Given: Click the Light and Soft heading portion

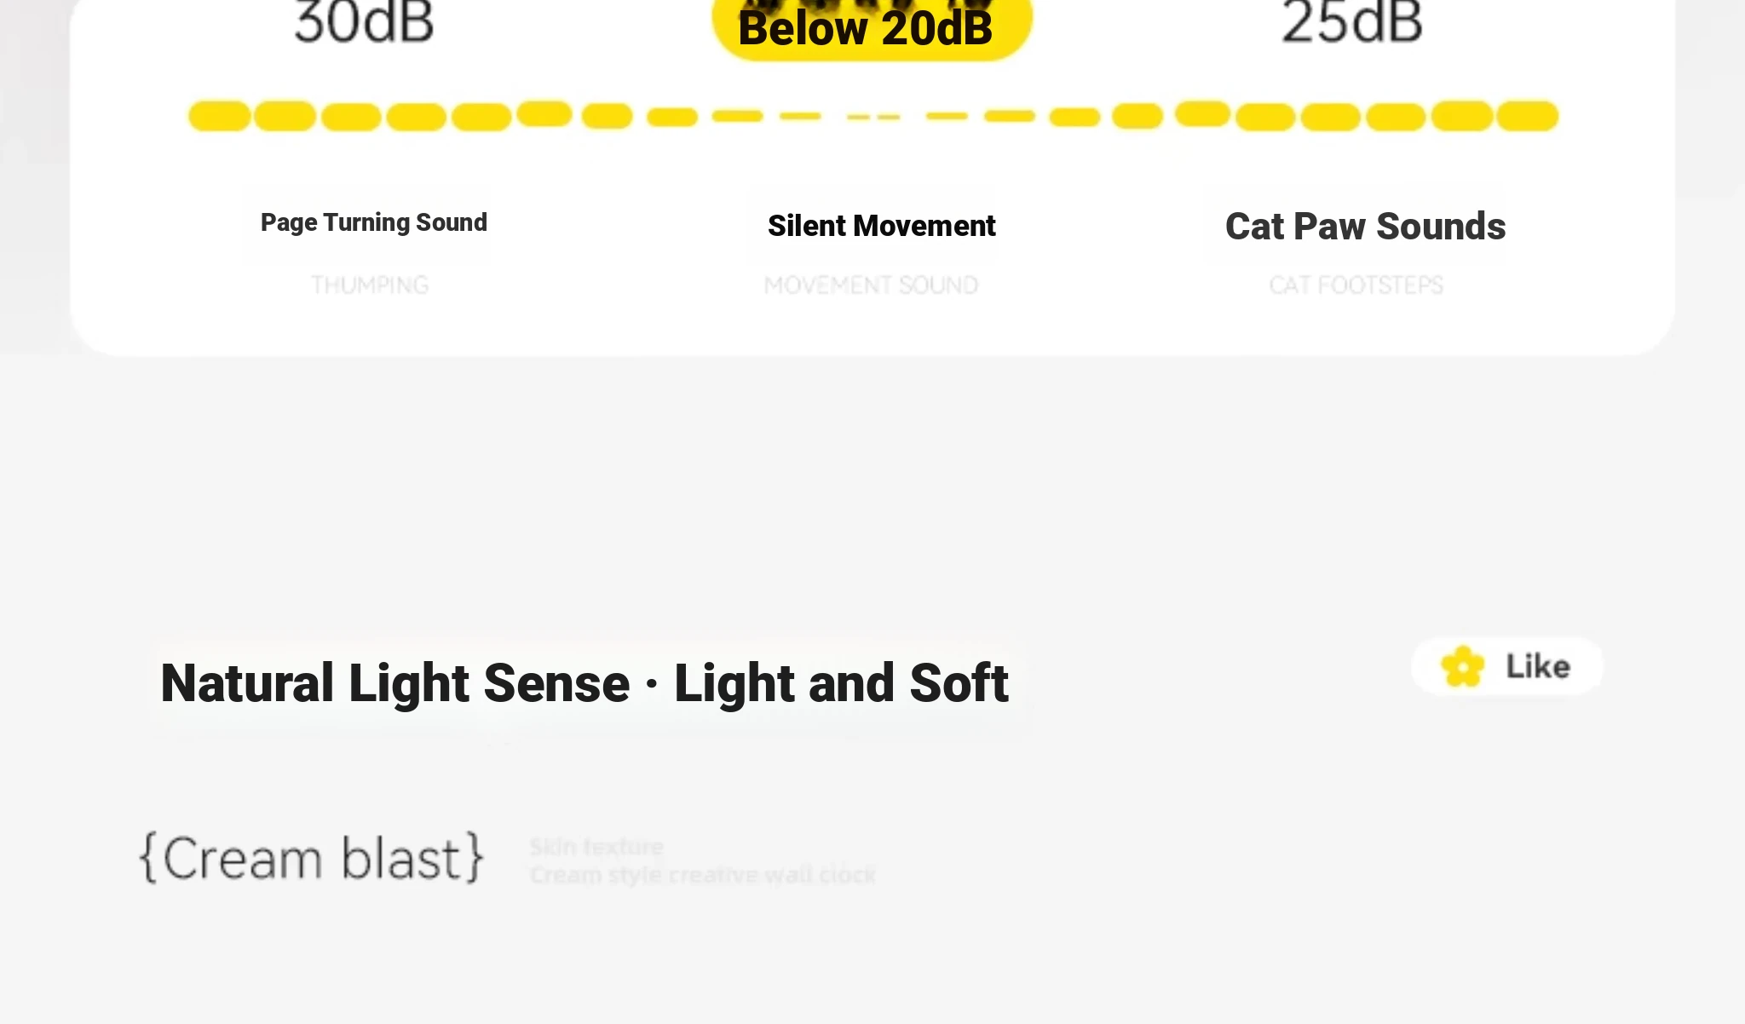Looking at the screenshot, I should coord(841,683).
